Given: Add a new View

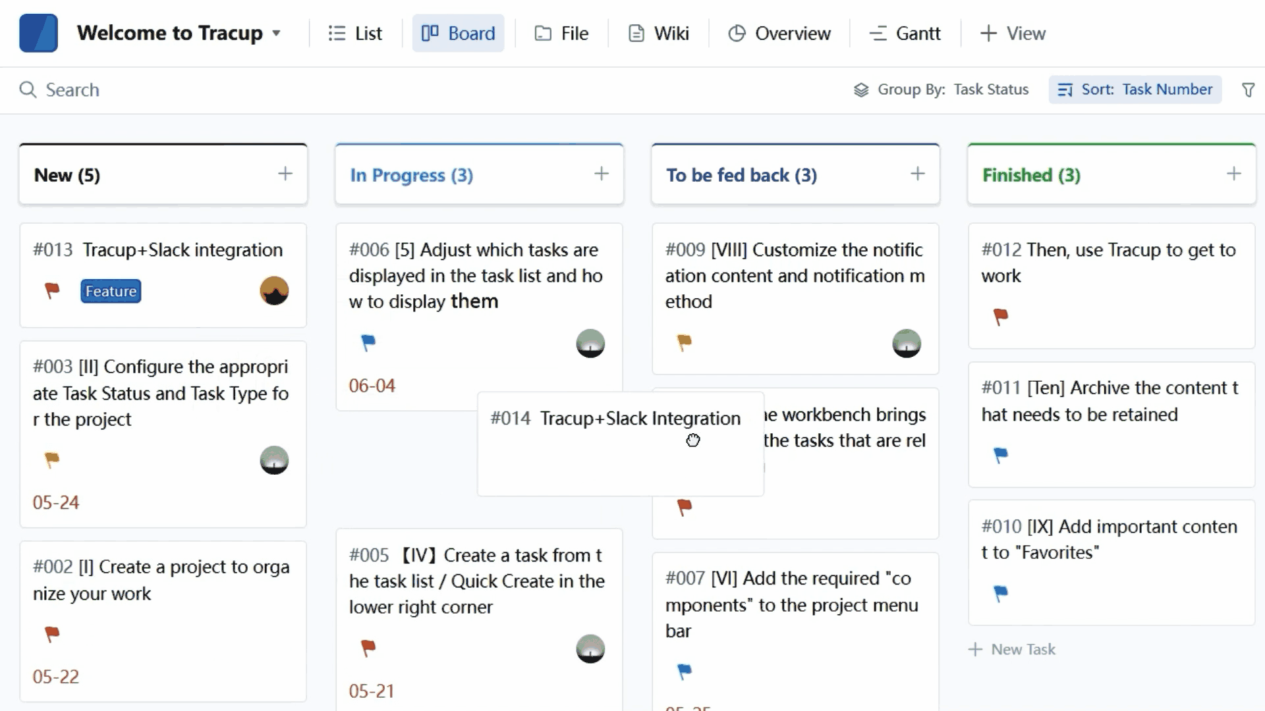Looking at the screenshot, I should pos(1013,33).
